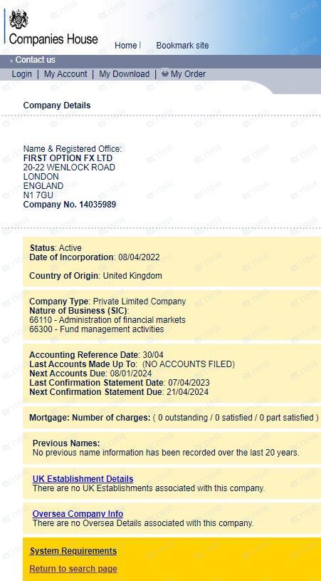Click the FIRST OPTION FX LTD company name

pyautogui.click(x=68, y=158)
